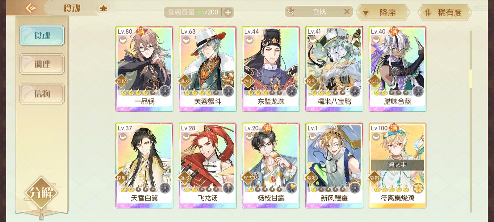
Task: Click the vertical scrollbar on the right
Action: pyautogui.click(x=471, y=121)
